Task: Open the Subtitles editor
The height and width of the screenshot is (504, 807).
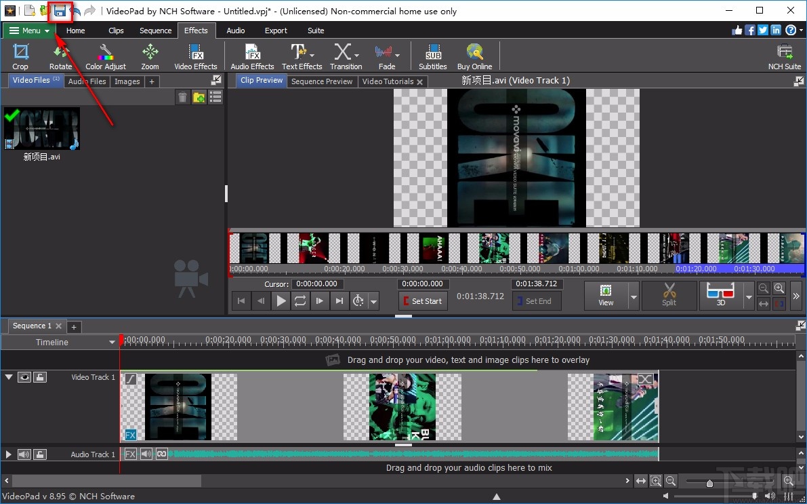Action: tap(432, 56)
